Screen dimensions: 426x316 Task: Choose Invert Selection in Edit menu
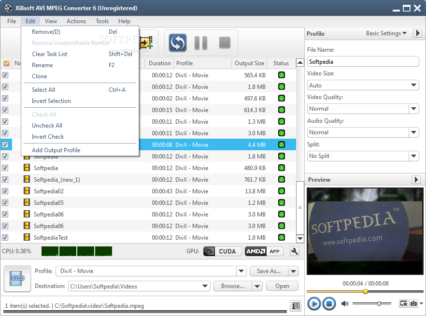(80, 101)
